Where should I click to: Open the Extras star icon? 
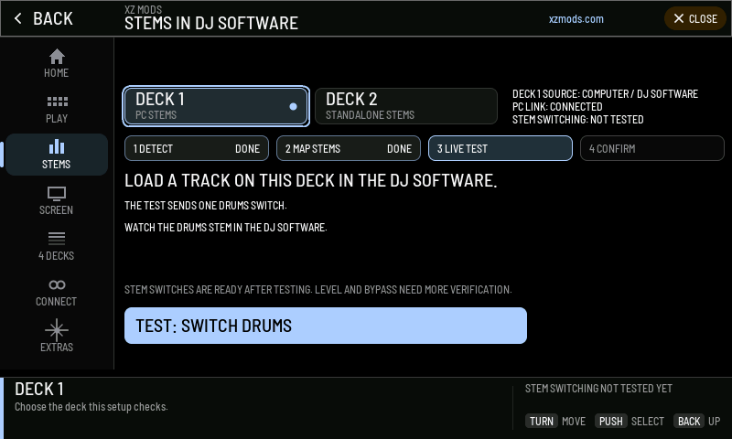pyautogui.click(x=57, y=330)
